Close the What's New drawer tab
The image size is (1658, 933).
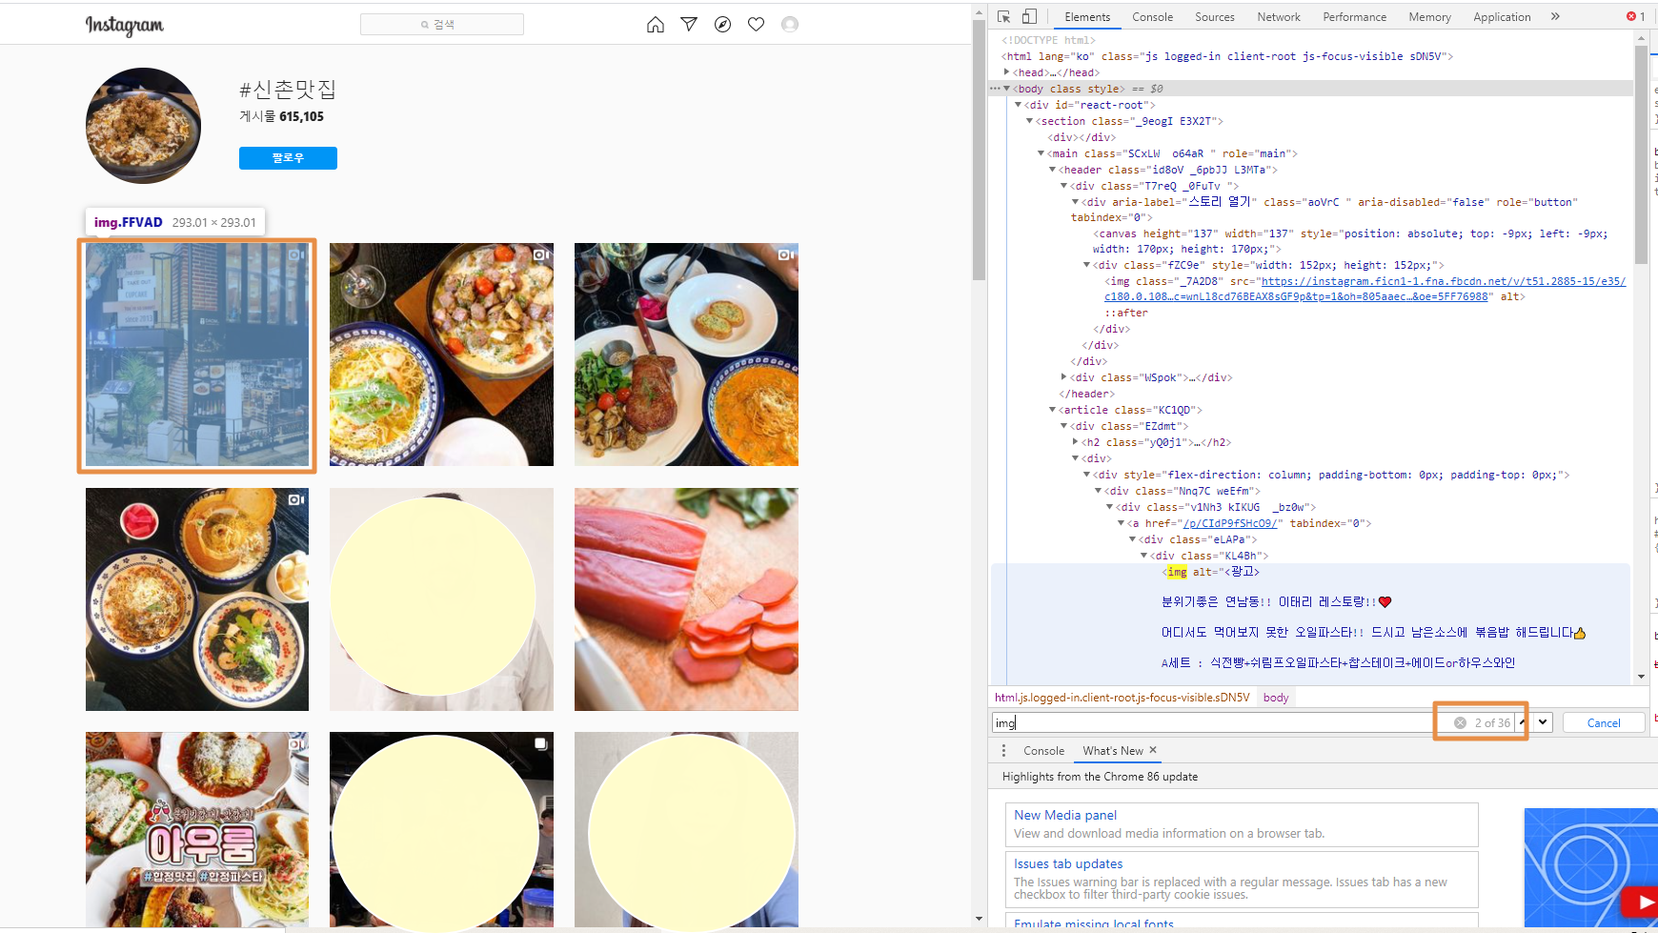click(x=1153, y=750)
